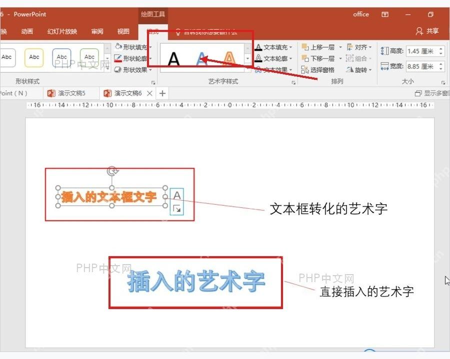Click the rotation handle above the text box
Screen dimensions: 450x359
pyautogui.click(x=112, y=171)
